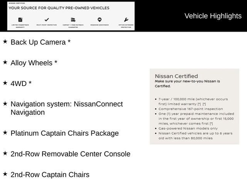Click the star bullet beside Alloy Wheels

coord(5,62)
